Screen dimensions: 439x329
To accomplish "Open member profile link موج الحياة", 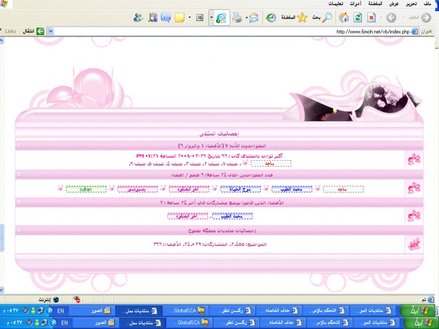I will tap(238, 189).
